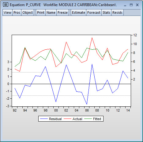Open the View menu
This screenshot has width=143, height=142.
click(7, 12)
